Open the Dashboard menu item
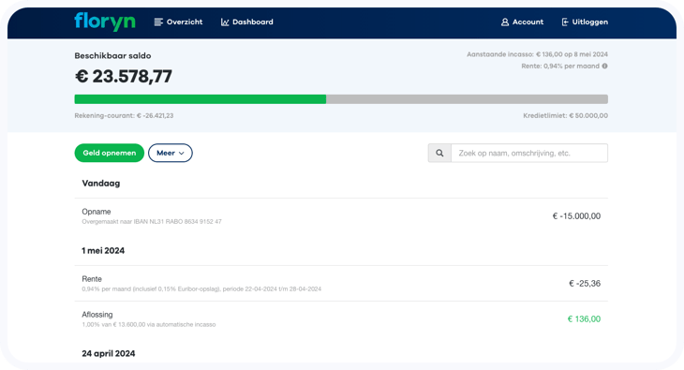 [x=247, y=22]
